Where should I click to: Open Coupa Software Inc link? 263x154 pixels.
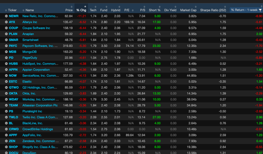tap(36, 28)
